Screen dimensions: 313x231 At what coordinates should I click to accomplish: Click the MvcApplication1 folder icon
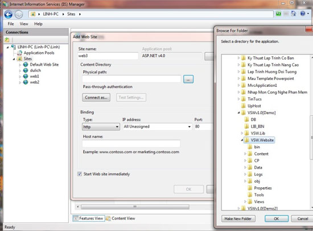[x=244, y=85]
